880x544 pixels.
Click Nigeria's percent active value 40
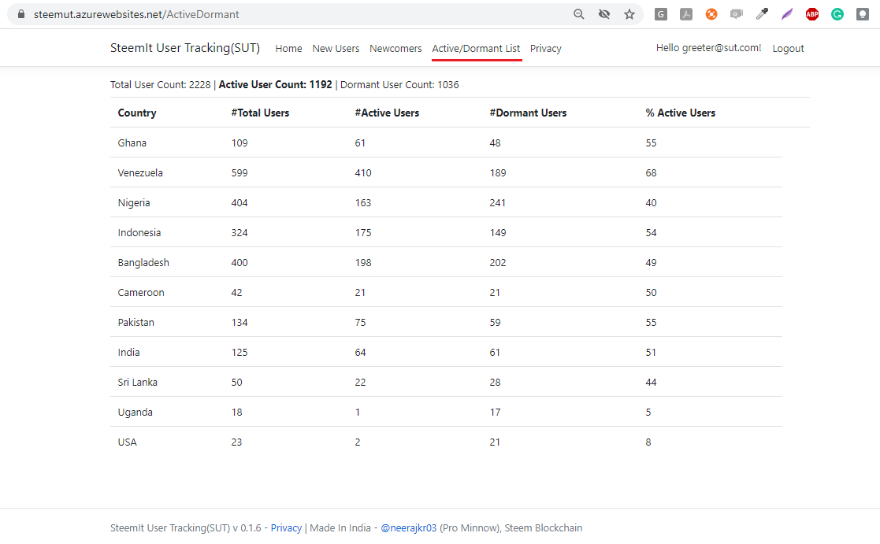coord(651,203)
